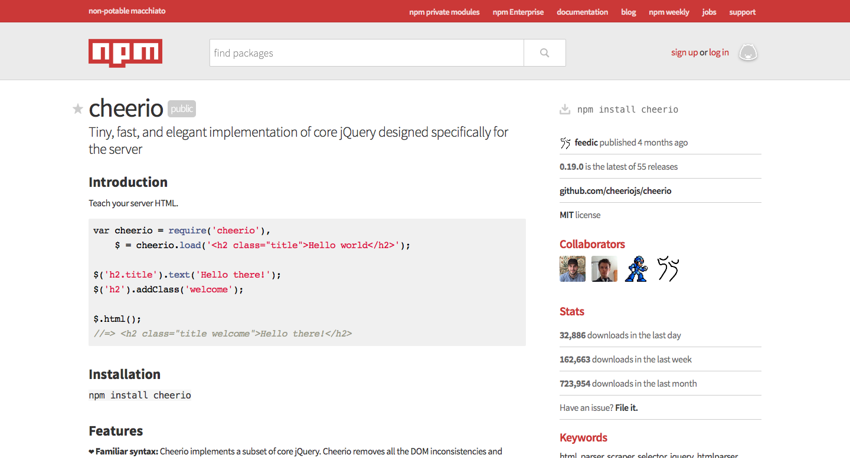Open first collaborator's bearded photo avatar
The image size is (850, 458).
coord(573,269)
